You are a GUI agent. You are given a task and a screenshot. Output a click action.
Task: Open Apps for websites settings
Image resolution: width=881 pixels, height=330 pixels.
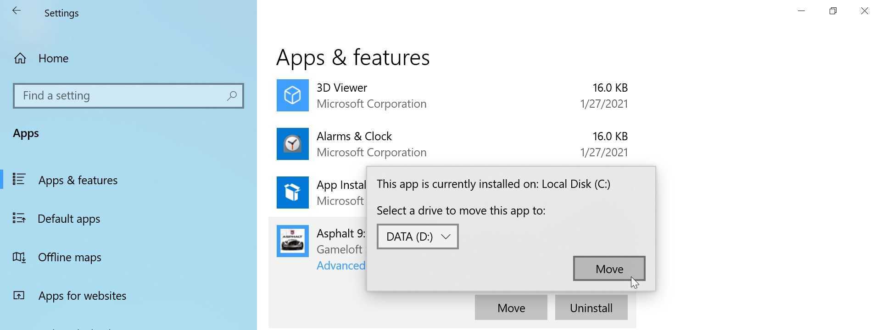82,296
